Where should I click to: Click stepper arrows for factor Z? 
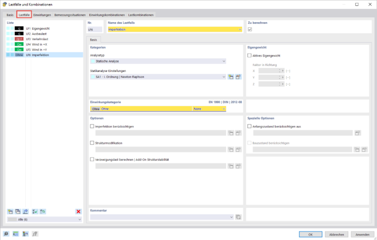pos(280,84)
